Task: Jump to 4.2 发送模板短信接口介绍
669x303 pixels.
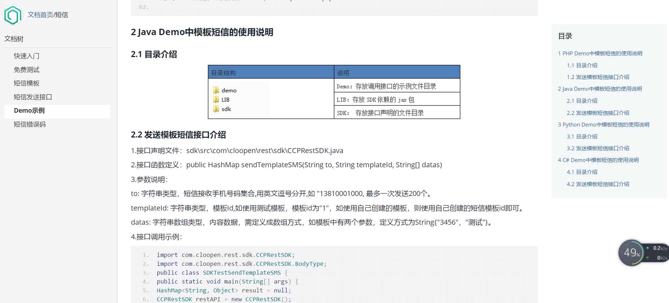Action: coord(598,184)
